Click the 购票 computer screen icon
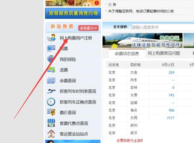This screenshot has width=194, height=143. (x=51, y=48)
